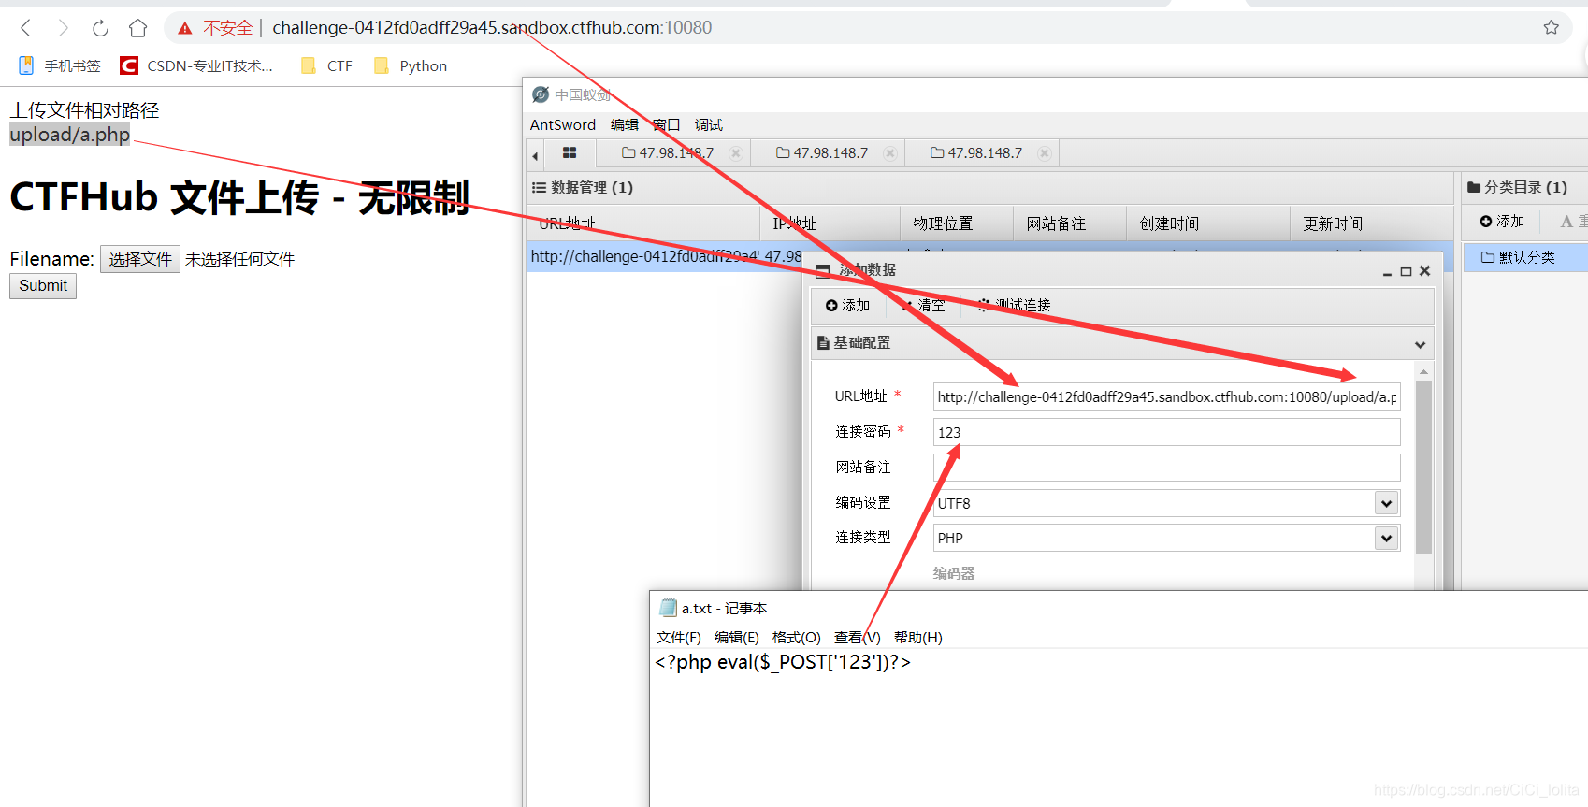
Task: Open the 调试 menu in AntSword
Action: (709, 124)
